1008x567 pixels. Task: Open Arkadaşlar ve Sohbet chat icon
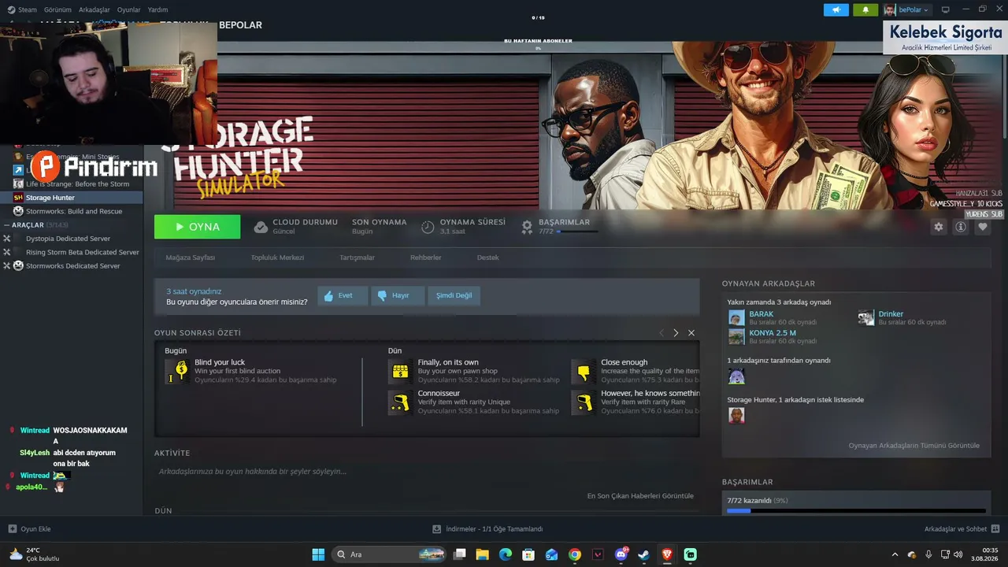tap(995, 529)
